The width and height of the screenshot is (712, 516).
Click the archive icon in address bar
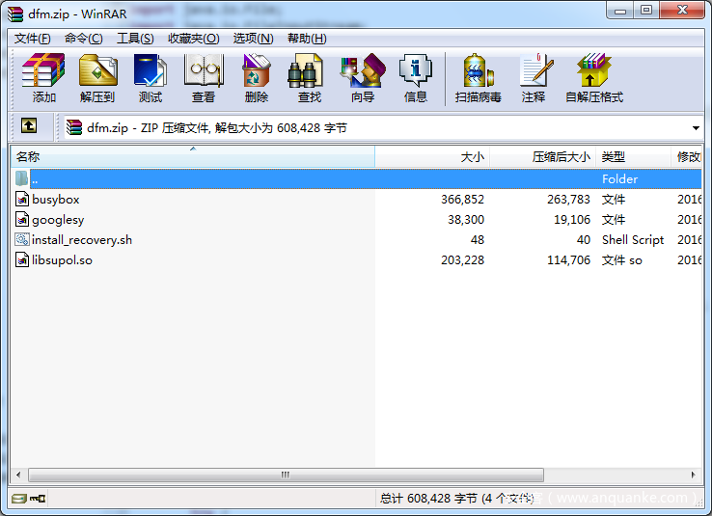(74, 128)
